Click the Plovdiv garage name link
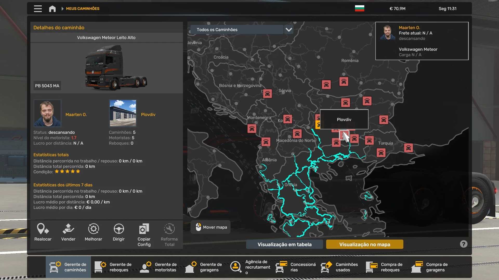 click(x=148, y=115)
